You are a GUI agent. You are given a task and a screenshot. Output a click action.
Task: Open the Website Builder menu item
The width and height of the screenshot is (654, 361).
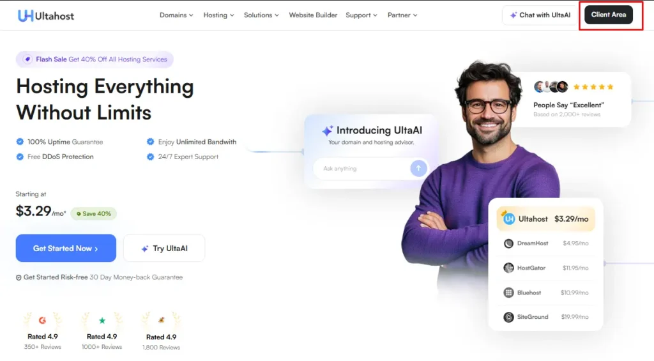313,15
